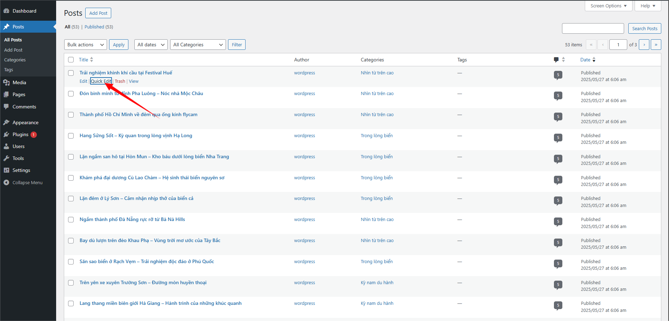669x321 pixels.
Task: Open the All Categories dropdown
Action: [198, 45]
